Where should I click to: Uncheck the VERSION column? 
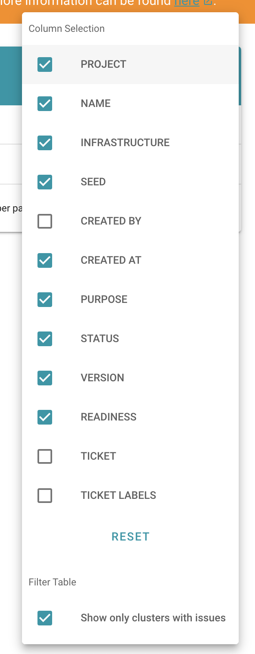(x=45, y=378)
